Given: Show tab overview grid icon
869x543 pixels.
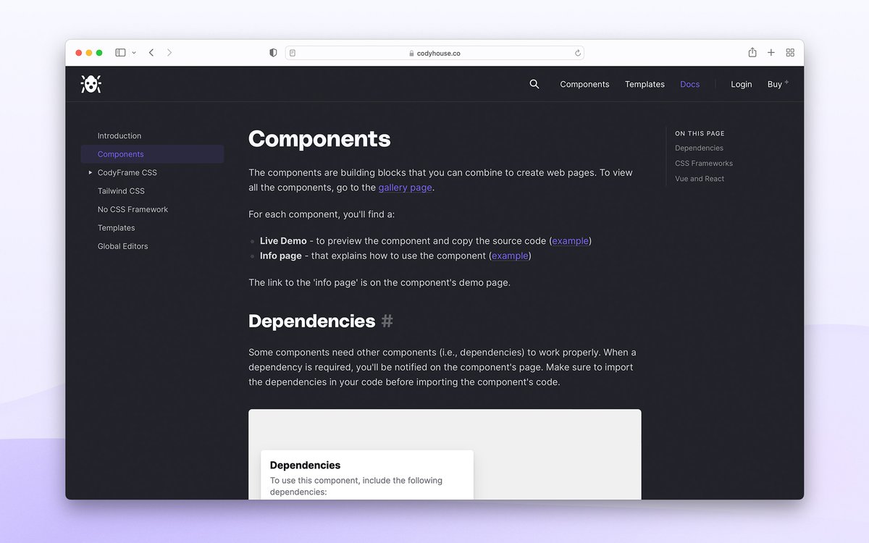Looking at the screenshot, I should (x=790, y=53).
